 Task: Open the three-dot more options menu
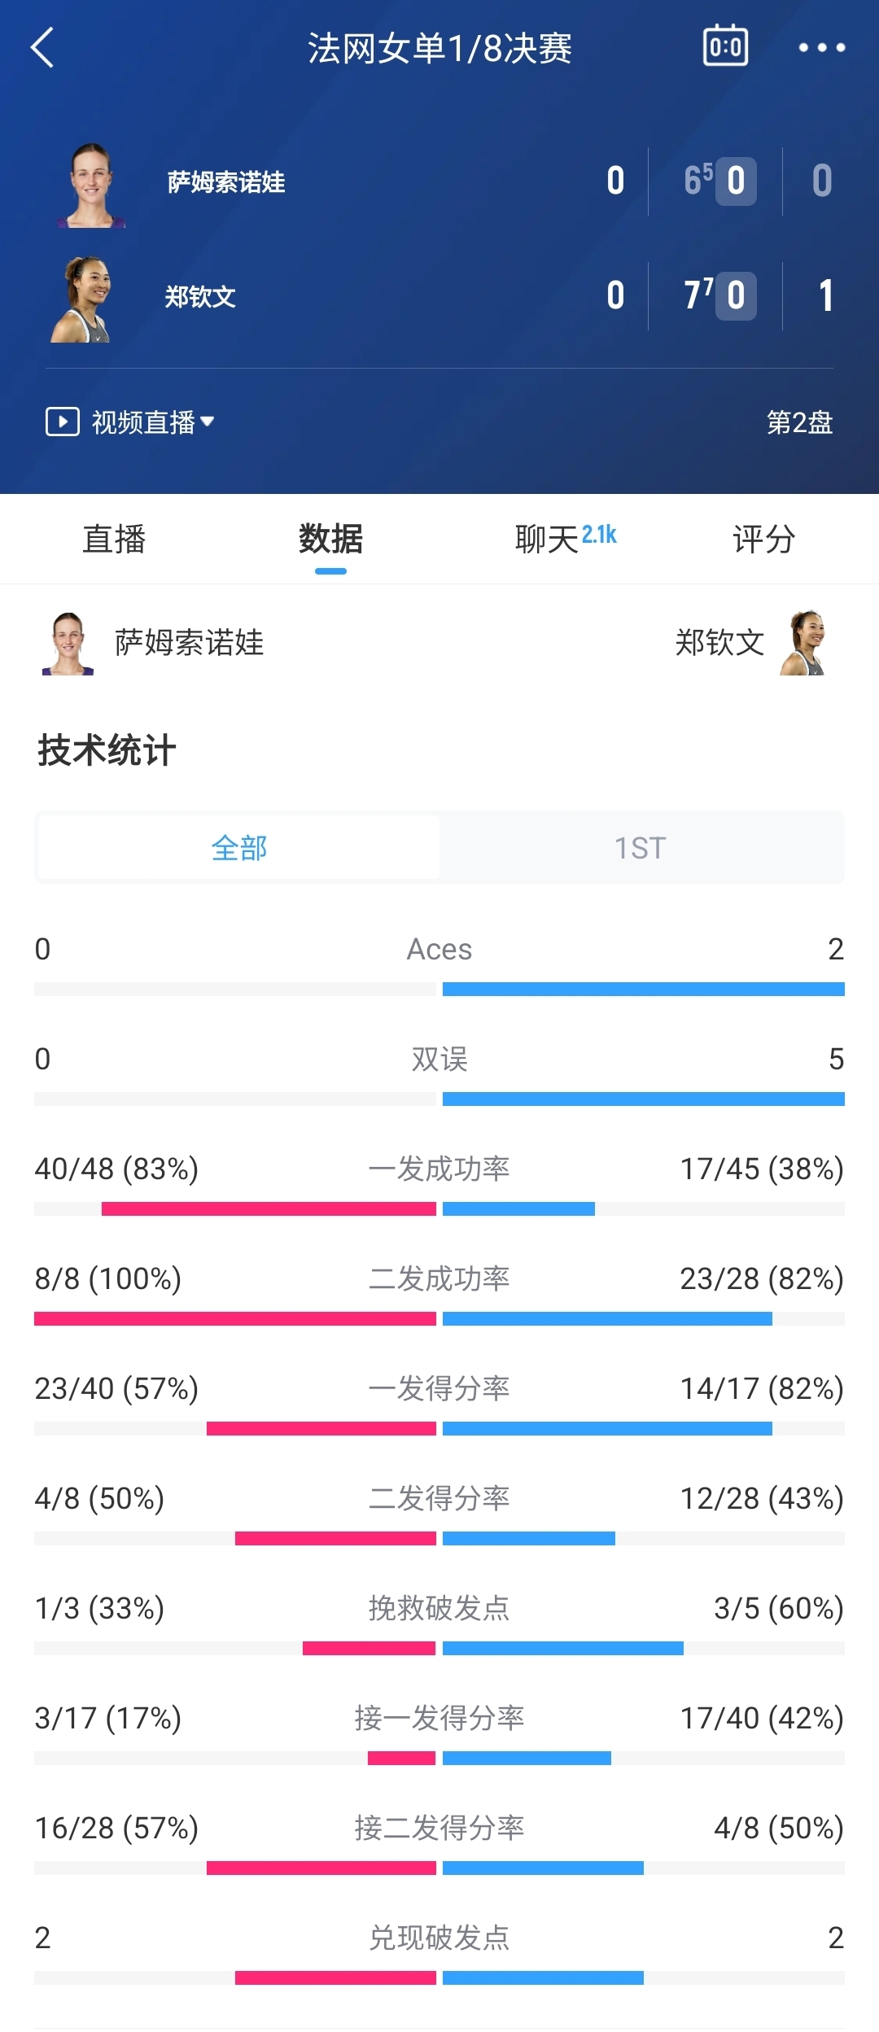[821, 47]
